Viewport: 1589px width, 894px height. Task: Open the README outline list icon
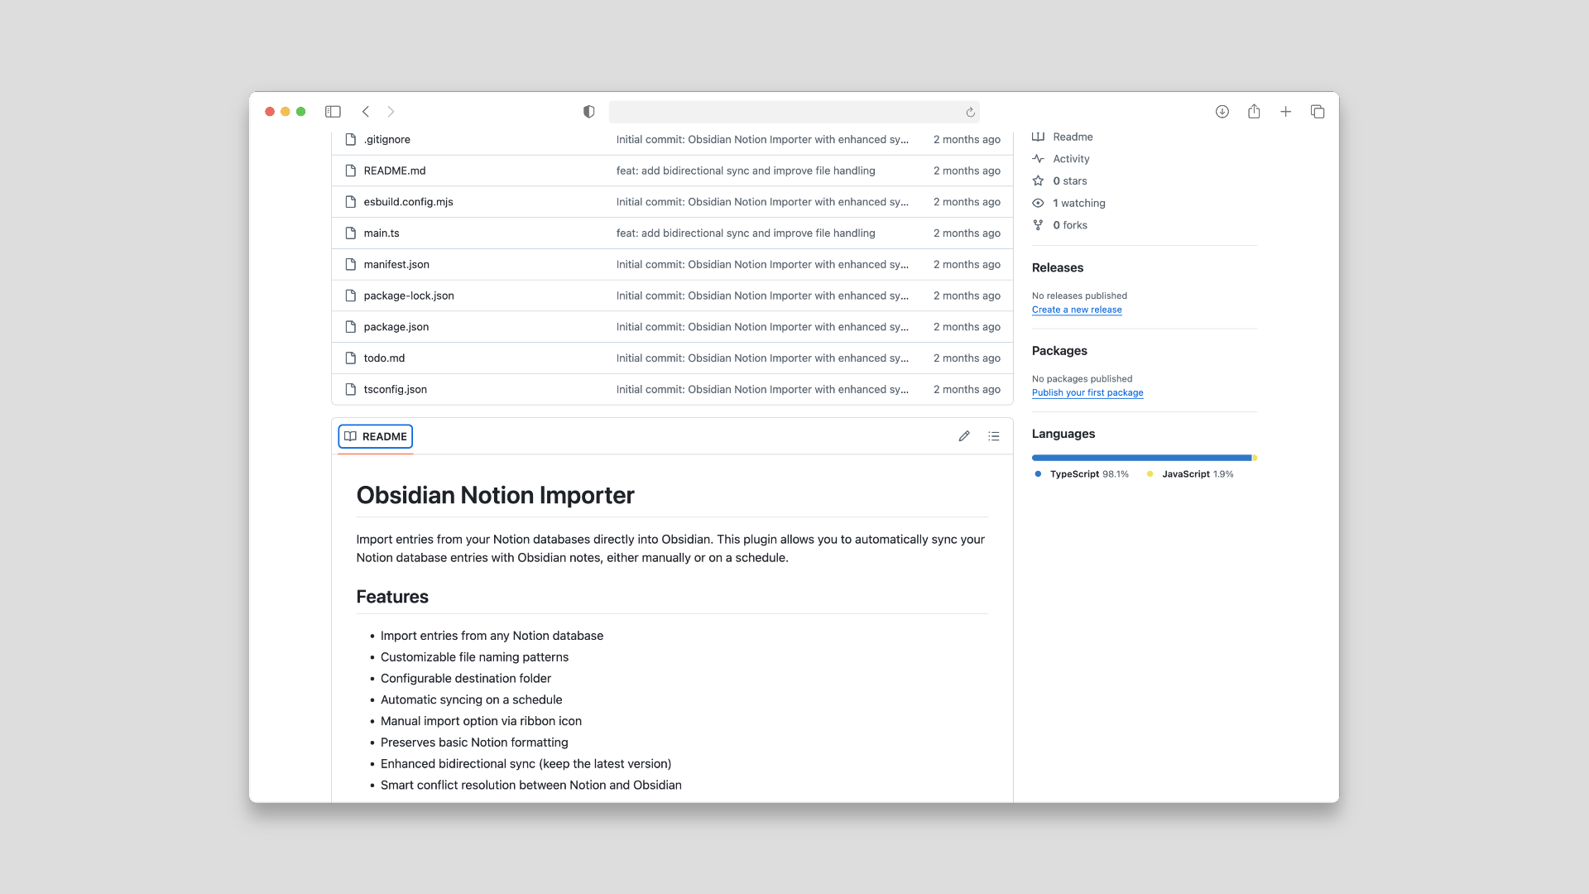994,436
